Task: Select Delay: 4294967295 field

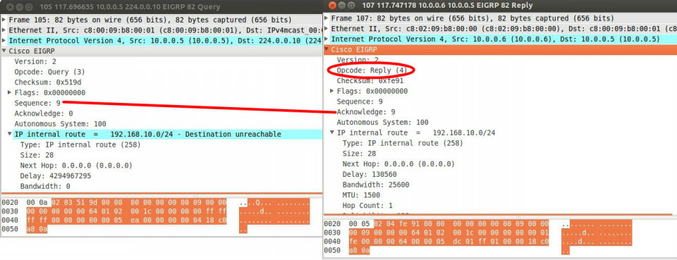Action: click(x=55, y=176)
